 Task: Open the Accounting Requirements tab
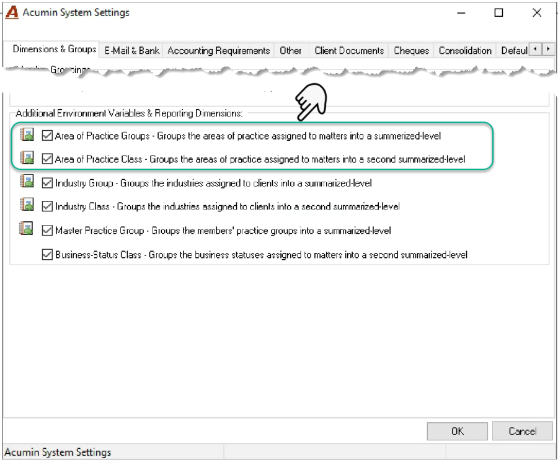click(218, 50)
